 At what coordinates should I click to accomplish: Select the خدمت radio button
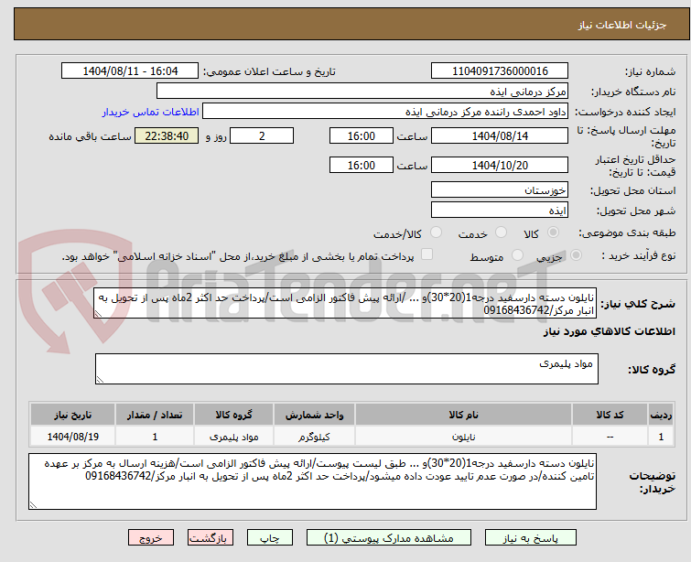(501, 232)
